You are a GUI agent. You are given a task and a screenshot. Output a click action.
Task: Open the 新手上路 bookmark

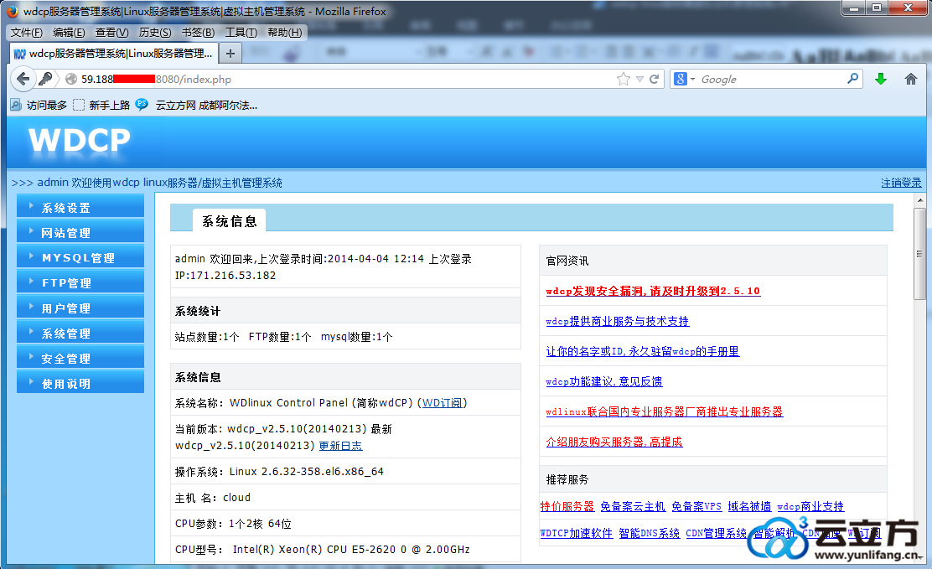[101, 106]
